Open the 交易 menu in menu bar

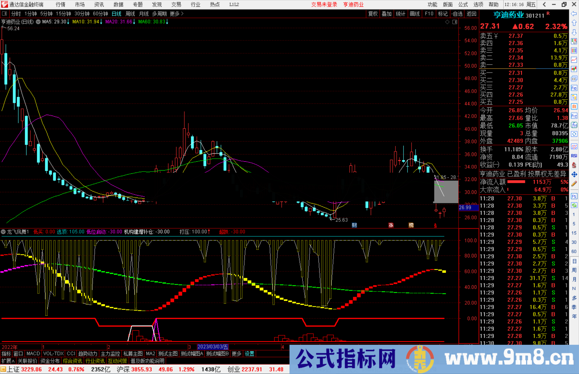point(176,4)
